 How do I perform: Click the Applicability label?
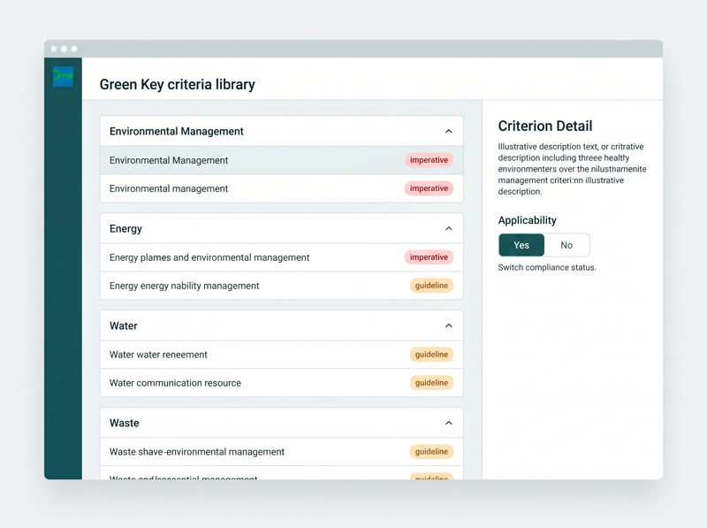(x=527, y=220)
